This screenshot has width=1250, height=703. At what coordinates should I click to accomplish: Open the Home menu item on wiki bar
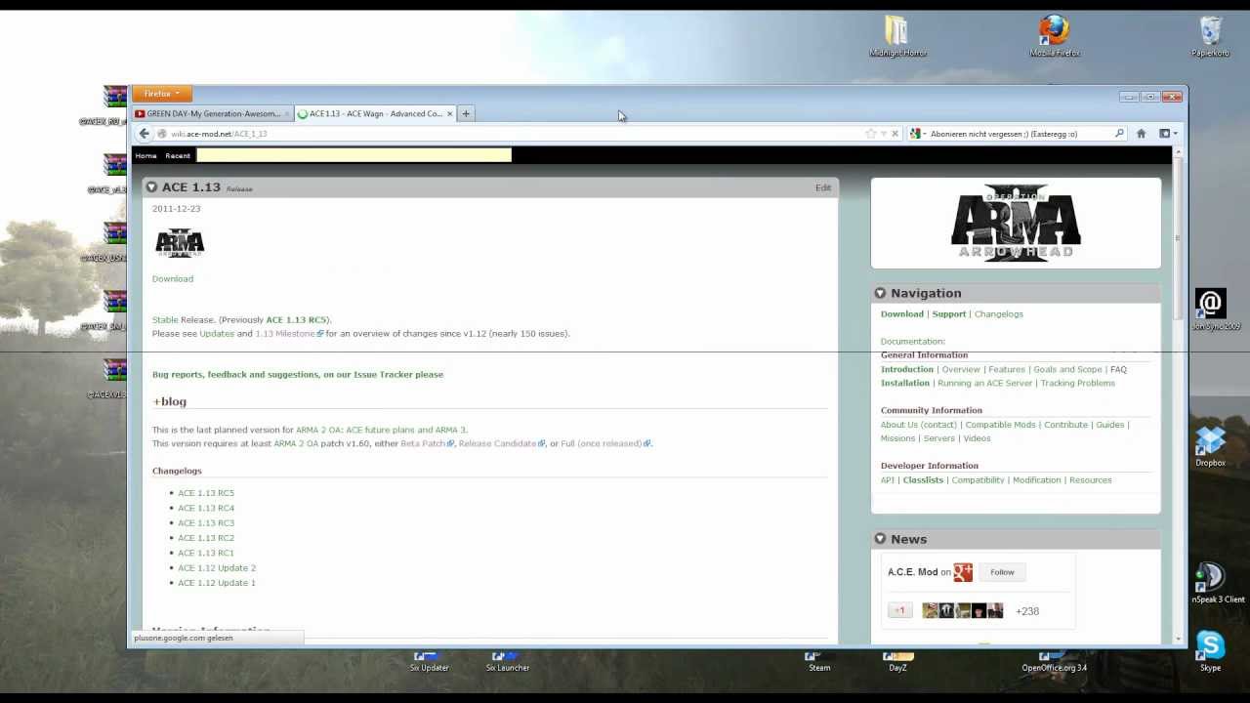(146, 156)
